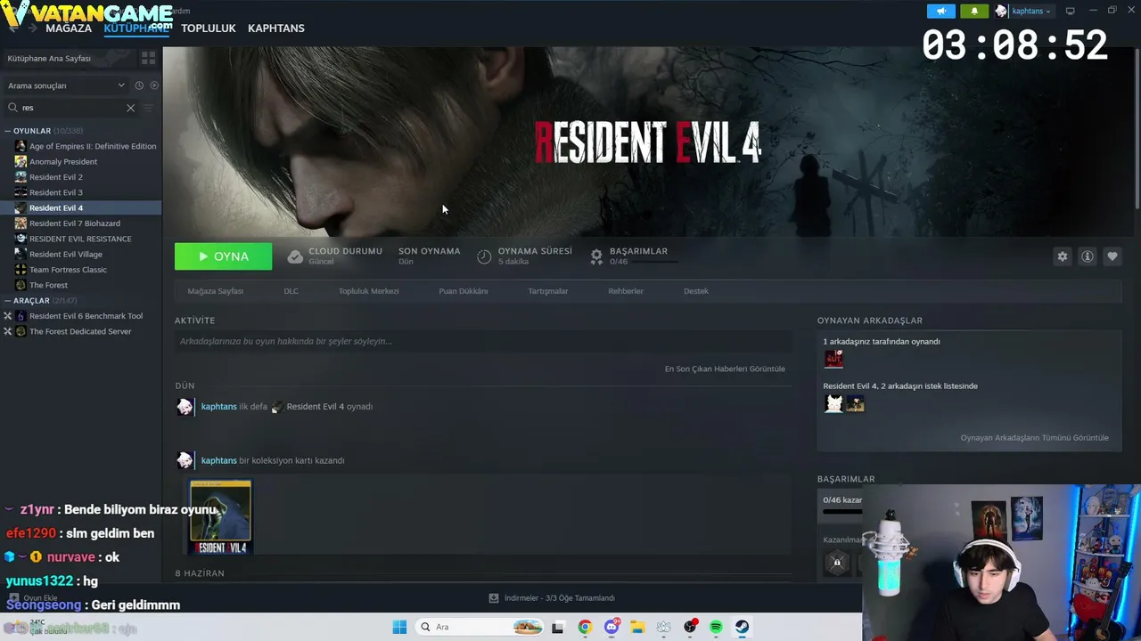Open the Destek tab
The image size is (1141, 641).
click(x=696, y=291)
